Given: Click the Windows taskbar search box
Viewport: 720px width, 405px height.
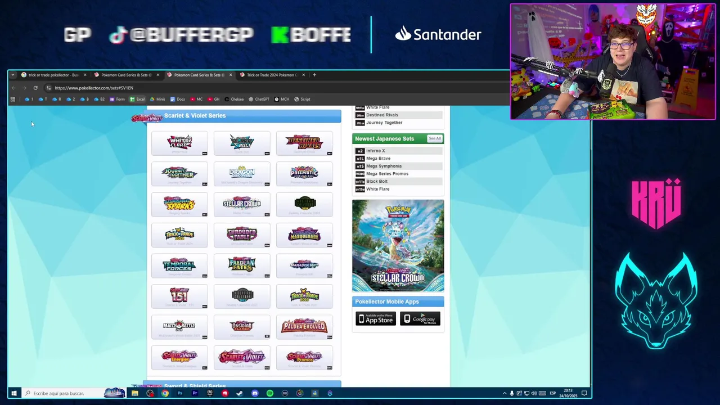Looking at the screenshot, I should click(x=73, y=393).
